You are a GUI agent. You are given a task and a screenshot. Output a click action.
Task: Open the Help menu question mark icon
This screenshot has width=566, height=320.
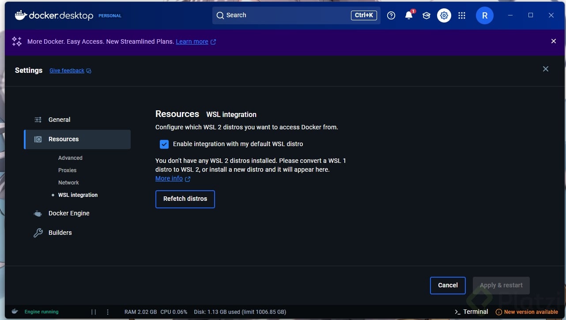click(391, 15)
